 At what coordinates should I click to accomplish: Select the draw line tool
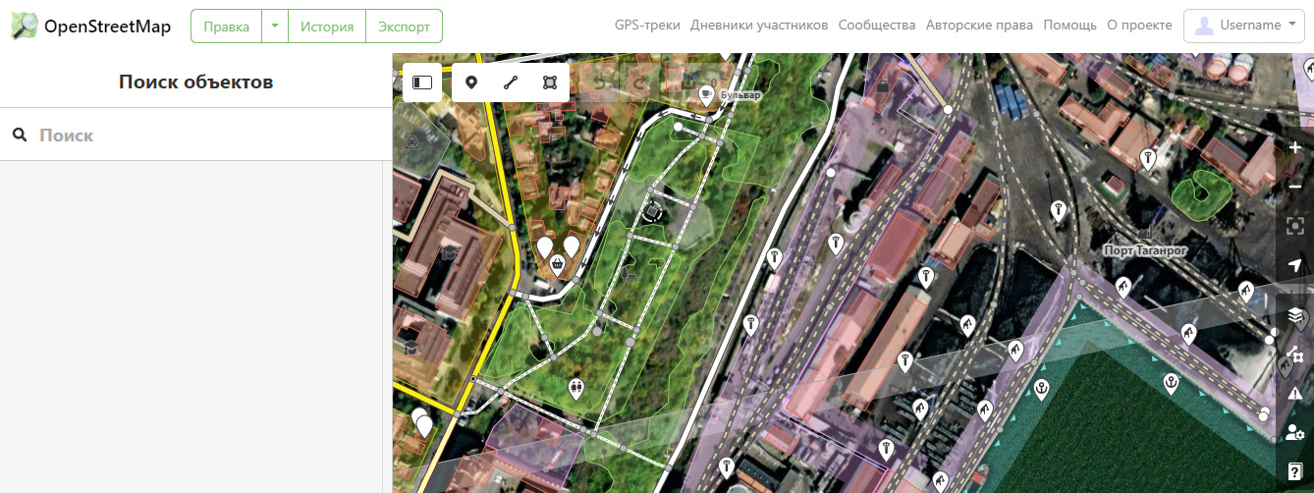tap(511, 82)
